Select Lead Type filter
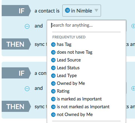 (x=67, y=76)
